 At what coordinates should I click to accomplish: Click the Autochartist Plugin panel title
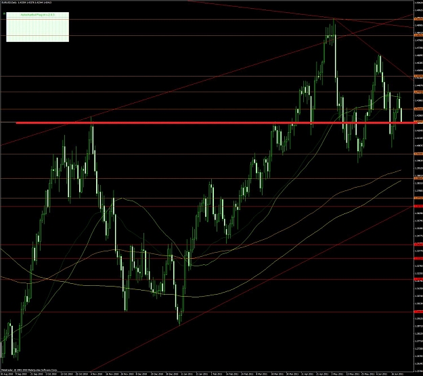[37, 15]
